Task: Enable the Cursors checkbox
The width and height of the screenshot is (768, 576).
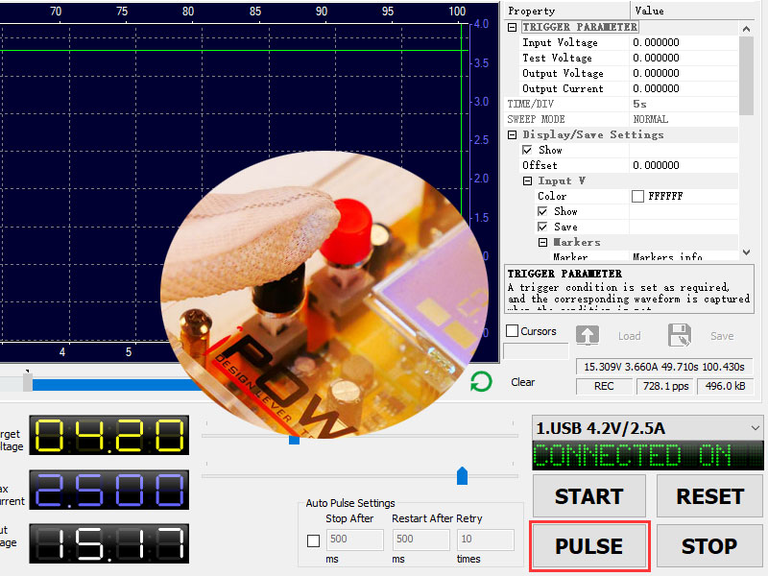Action: [513, 331]
